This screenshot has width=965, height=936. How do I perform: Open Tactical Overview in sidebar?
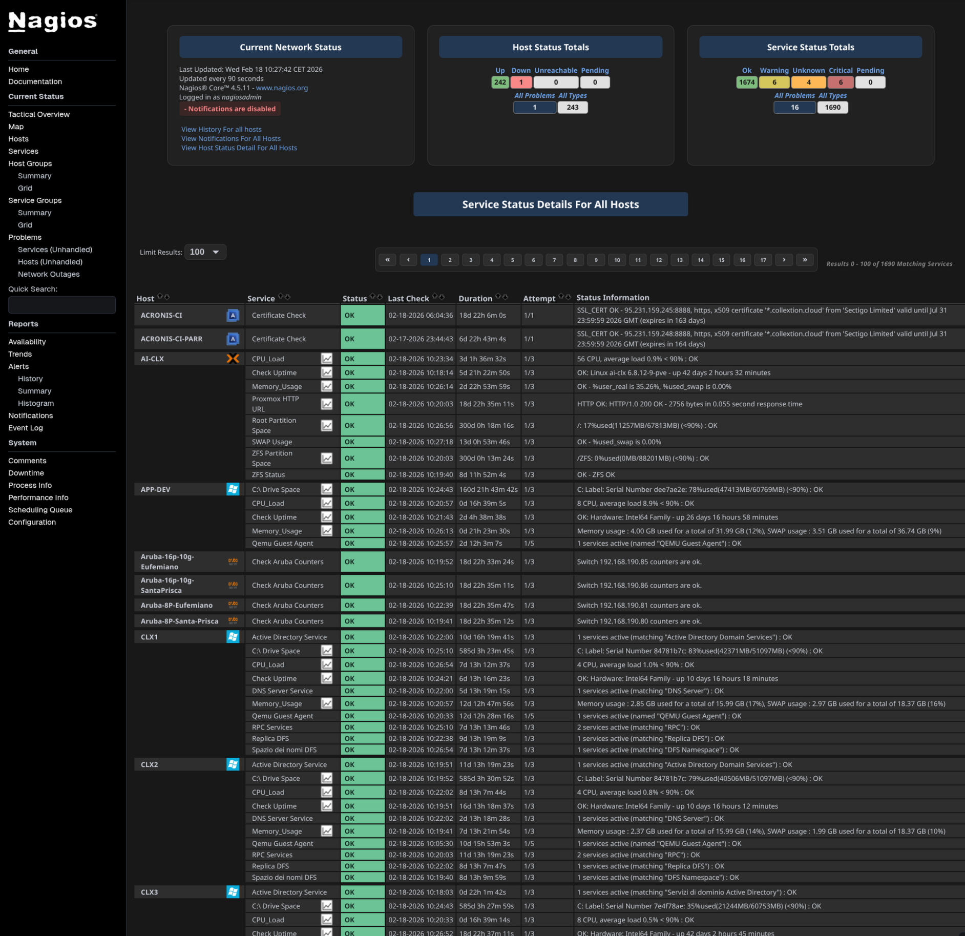(x=39, y=114)
